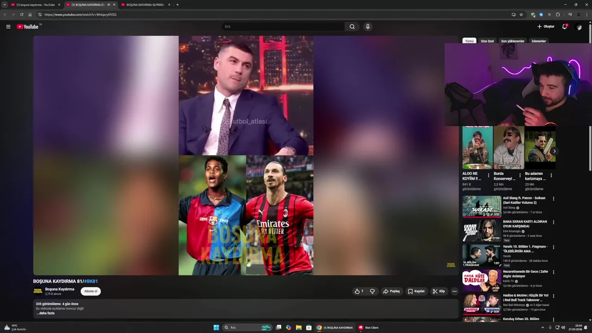Click the Paylaş share button

coord(391,291)
